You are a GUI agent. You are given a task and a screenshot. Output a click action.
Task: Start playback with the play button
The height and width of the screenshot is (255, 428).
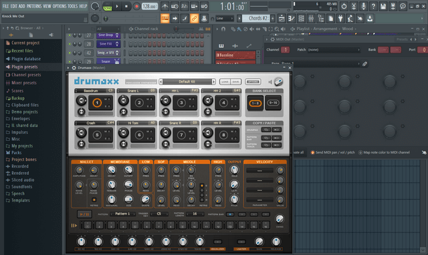point(117,6)
